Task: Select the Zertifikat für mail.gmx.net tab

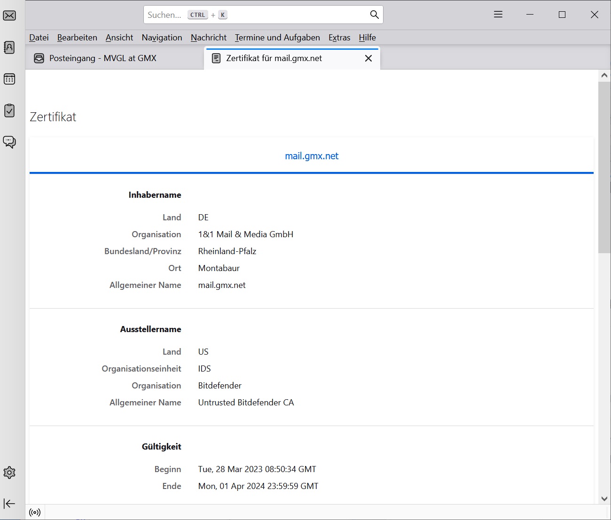Action: [x=292, y=58]
